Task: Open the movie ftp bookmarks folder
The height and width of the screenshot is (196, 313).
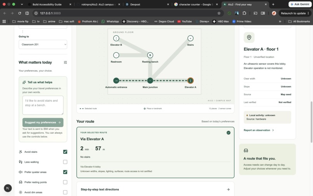Action: [x=20, y=21]
